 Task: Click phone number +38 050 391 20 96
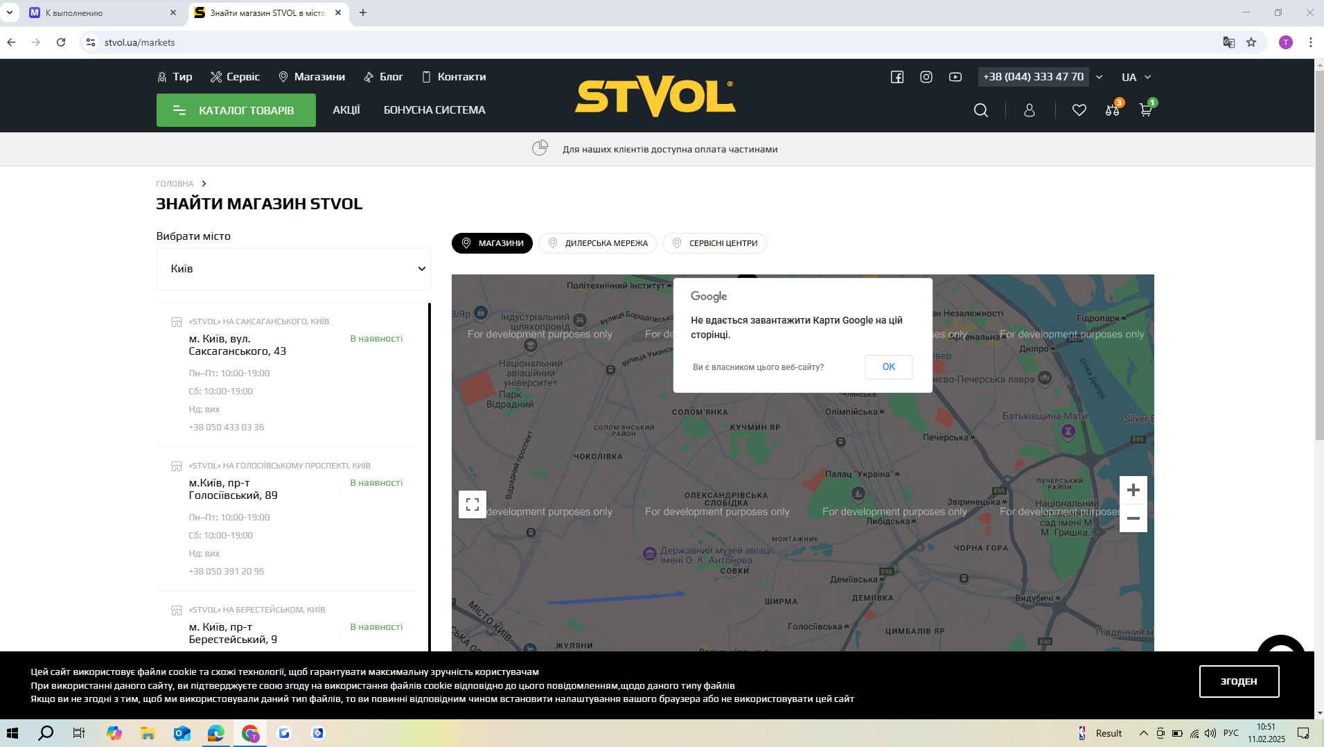pyautogui.click(x=227, y=572)
